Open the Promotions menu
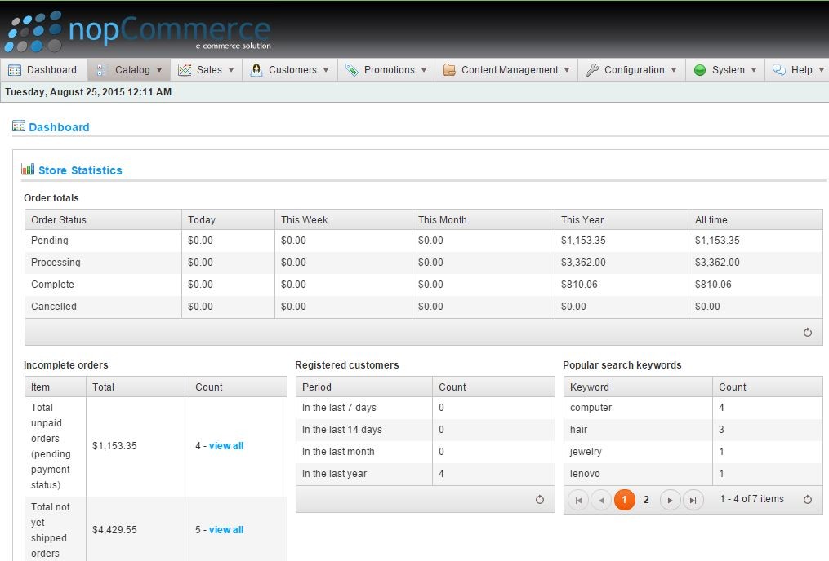The image size is (829, 561). point(388,70)
